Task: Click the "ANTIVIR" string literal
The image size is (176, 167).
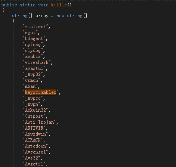Action: click(34, 128)
